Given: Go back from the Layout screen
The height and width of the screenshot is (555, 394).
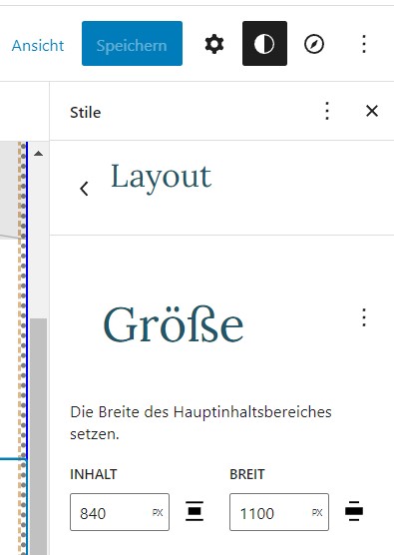Looking at the screenshot, I should (x=84, y=189).
